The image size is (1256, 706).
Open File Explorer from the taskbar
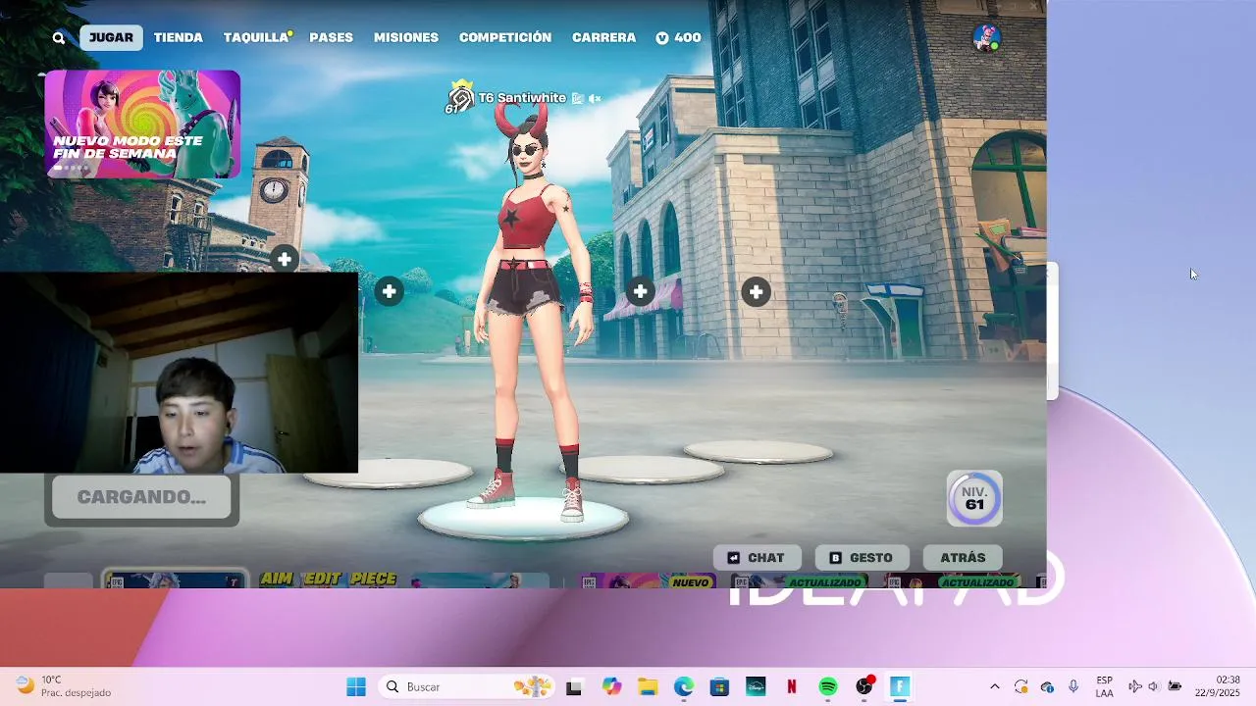coord(648,686)
